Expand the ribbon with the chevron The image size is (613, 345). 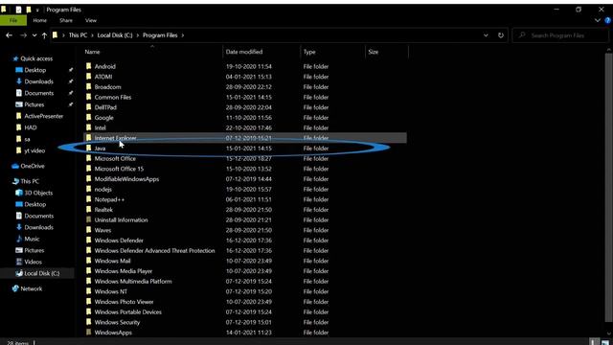click(598, 20)
